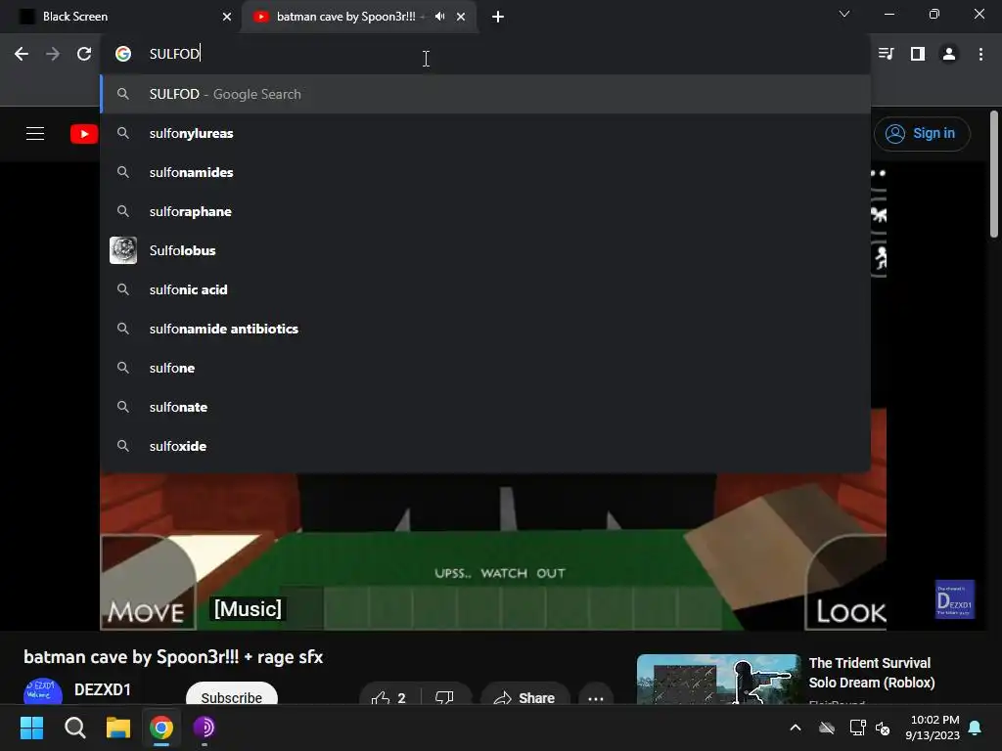The height and width of the screenshot is (751, 1002).
Task: Open the DEZXD1 channel name link
Action: [102, 689]
